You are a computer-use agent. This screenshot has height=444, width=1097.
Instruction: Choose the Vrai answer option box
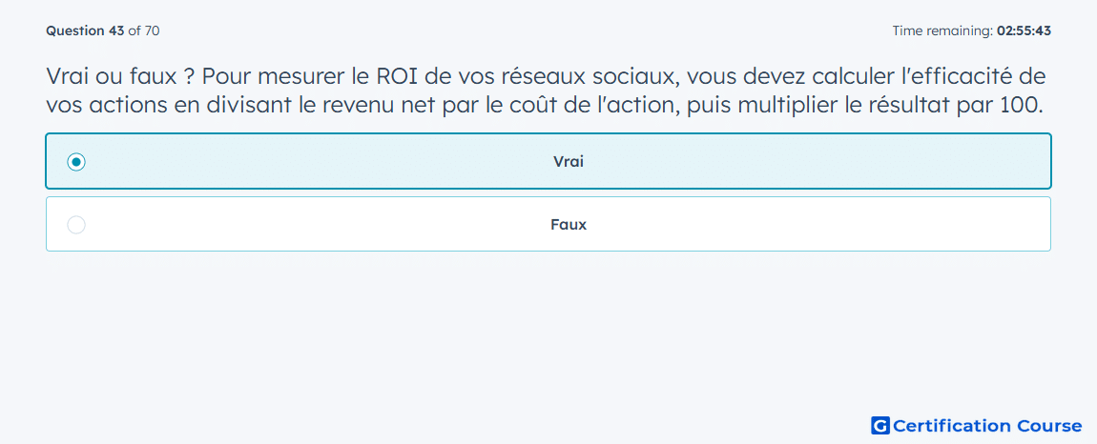point(548,161)
